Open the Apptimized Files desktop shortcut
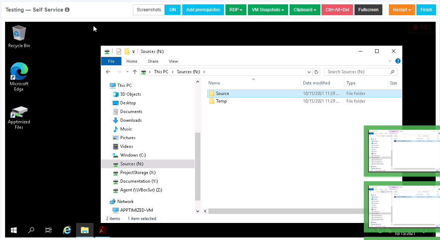Image resolution: width=440 pixels, height=240 pixels. click(19, 117)
